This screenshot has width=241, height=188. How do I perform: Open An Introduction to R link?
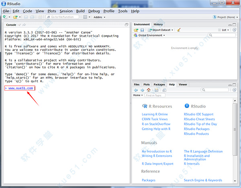point(157,152)
